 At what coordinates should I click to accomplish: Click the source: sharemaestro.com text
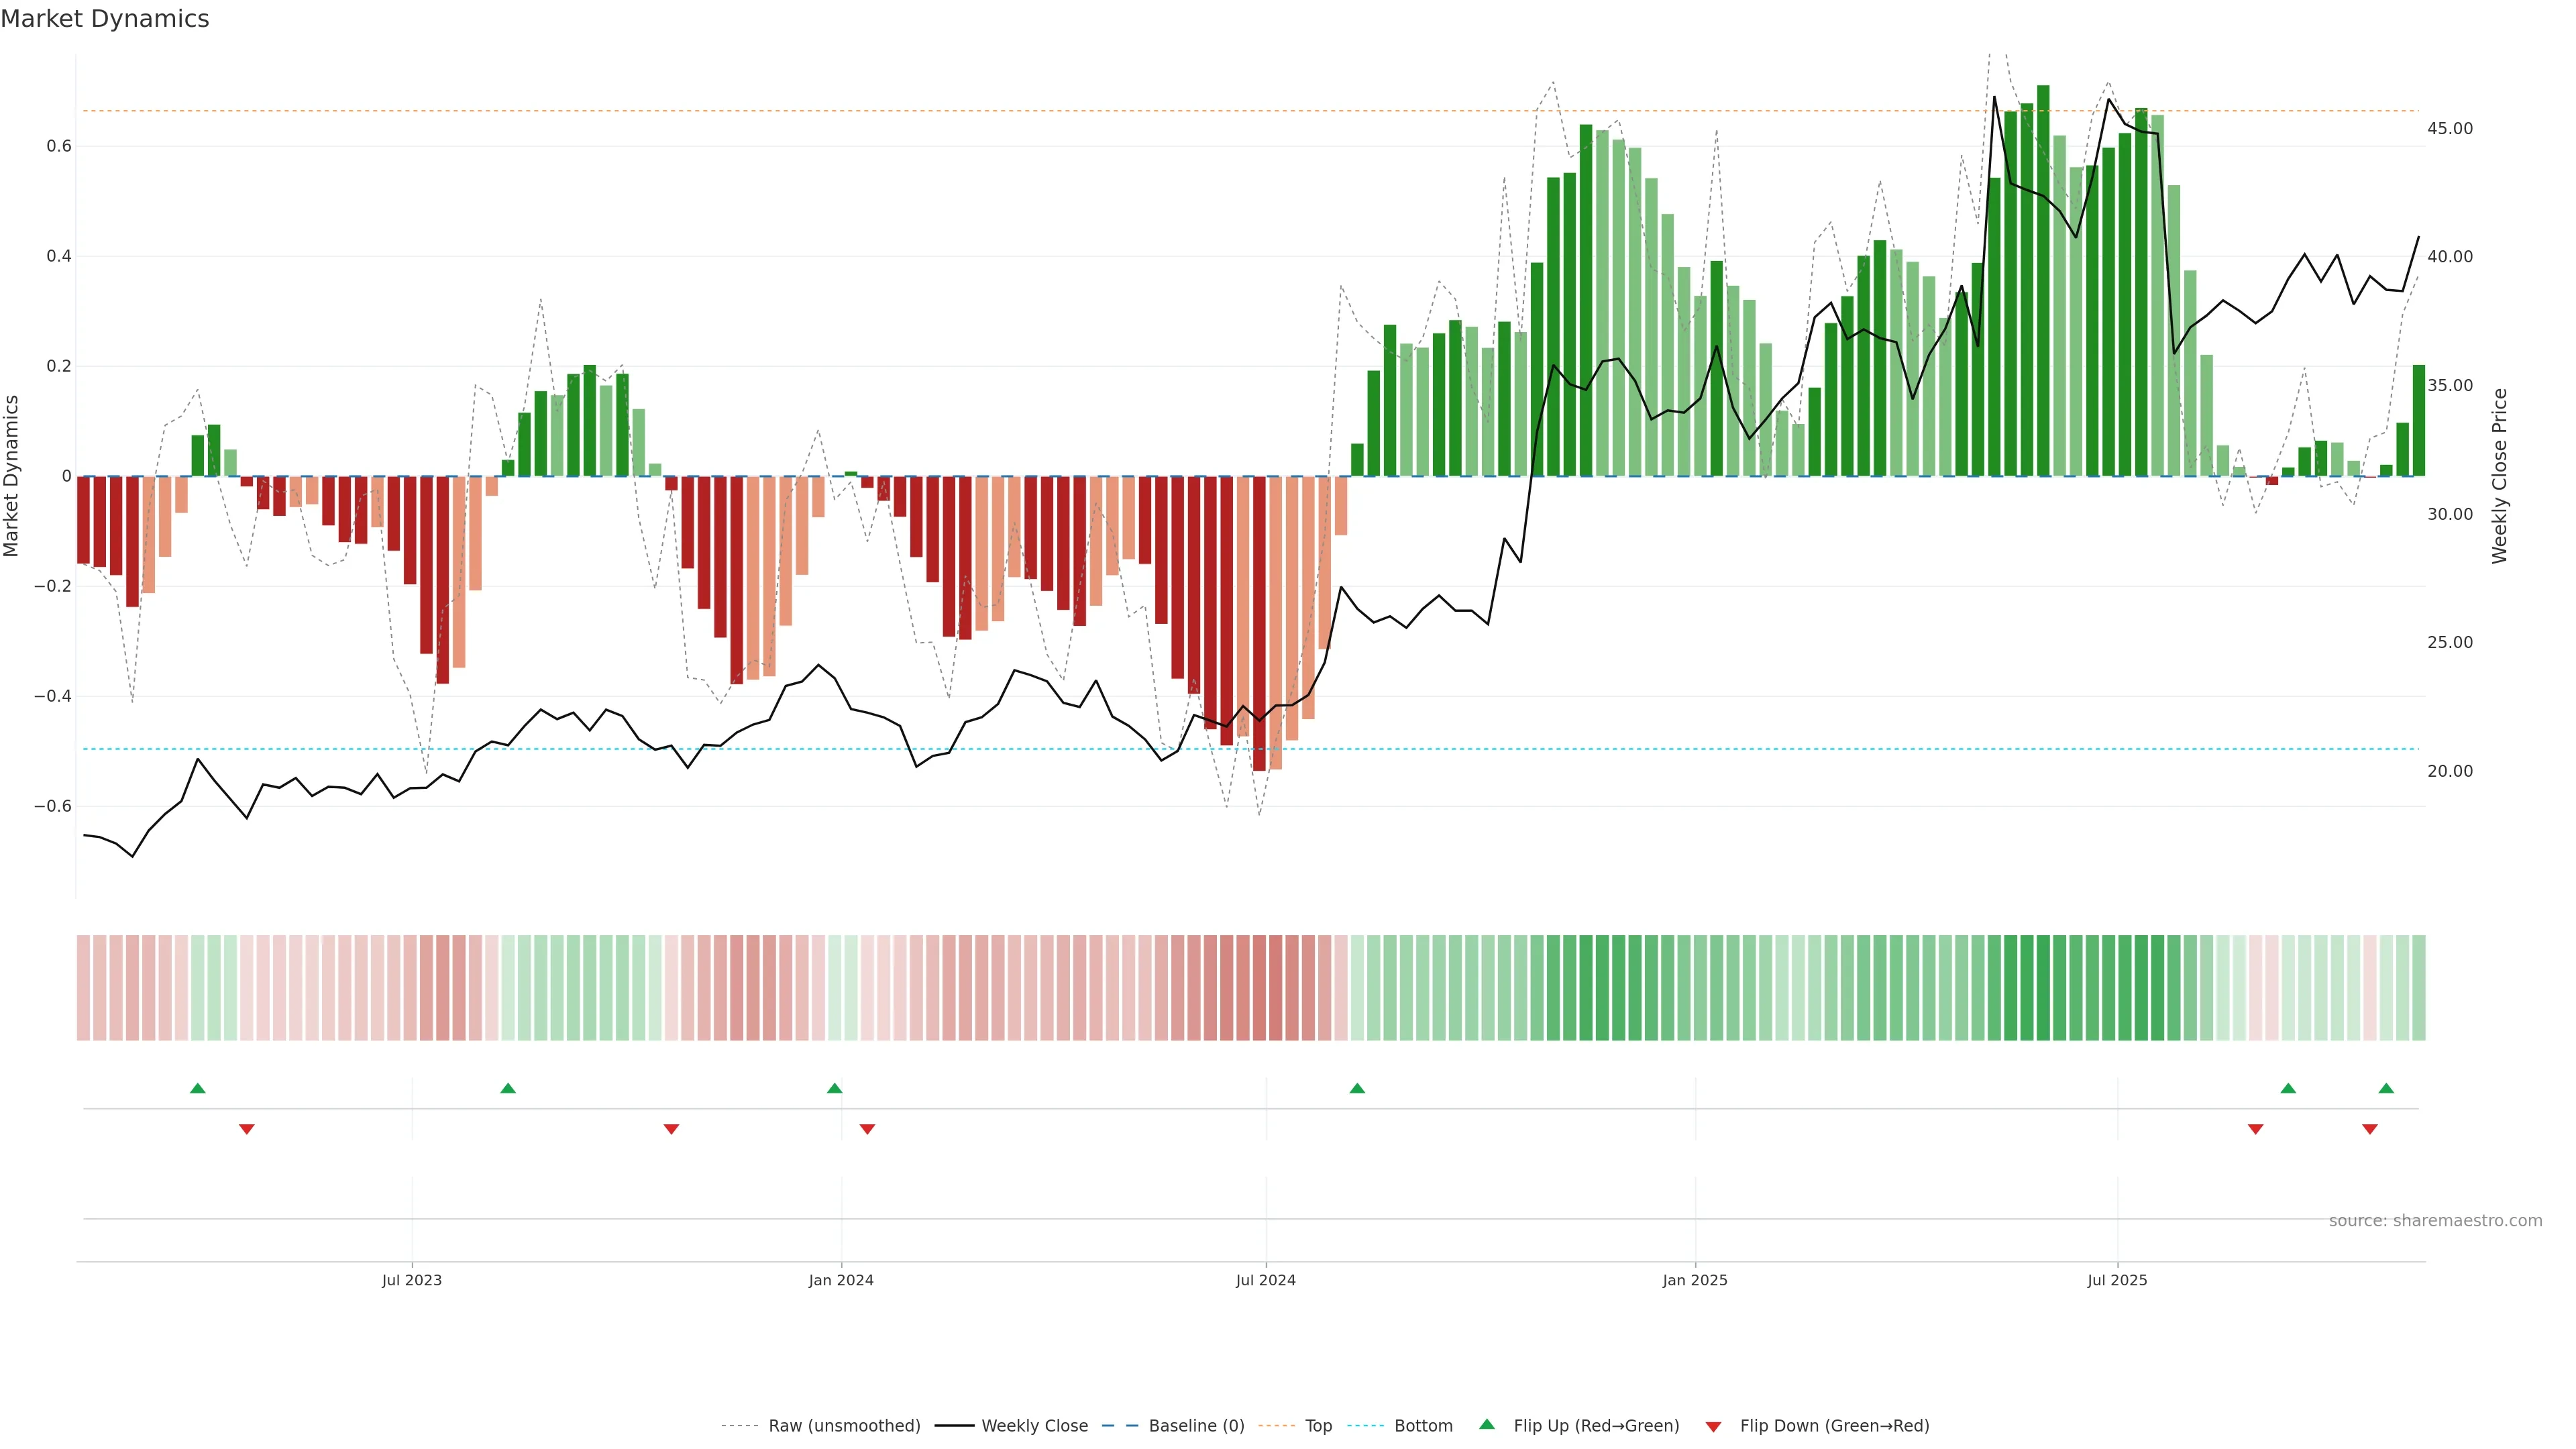click(x=2435, y=1220)
